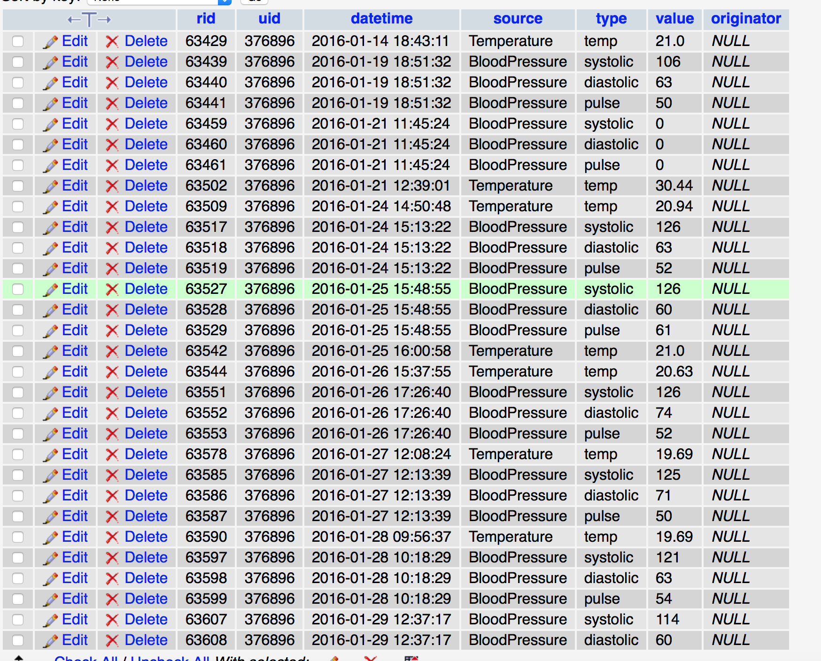Screen dimensions: 821x661
Task: Sort table by source column header
Action: pyautogui.click(x=518, y=18)
